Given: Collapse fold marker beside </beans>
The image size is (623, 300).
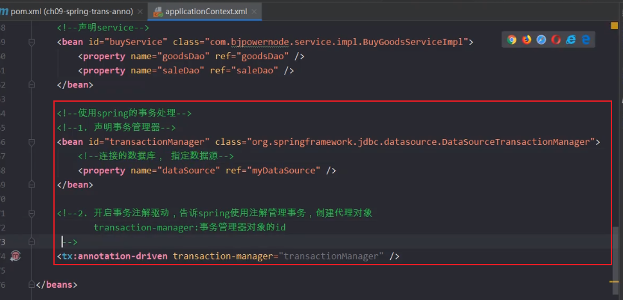Looking at the screenshot, I should (x=32, y=285).
